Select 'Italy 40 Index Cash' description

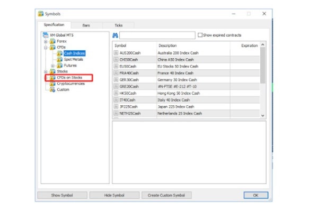point(174,100)
